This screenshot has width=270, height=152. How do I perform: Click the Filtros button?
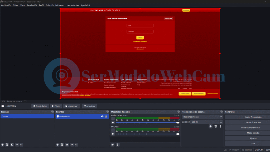[56, 106]
